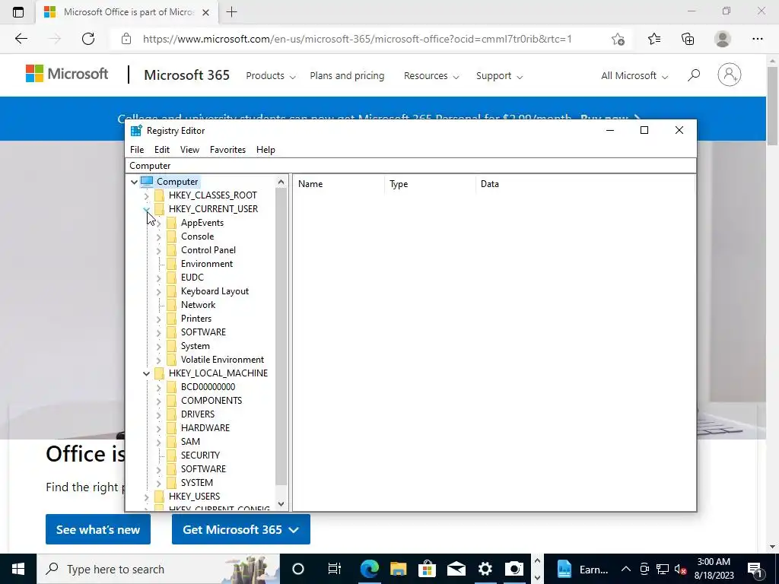Select the SECURITY key

[x=200, y=455]
